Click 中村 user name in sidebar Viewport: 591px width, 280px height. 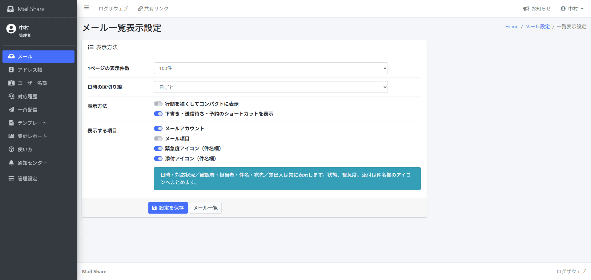pos(24,28)
